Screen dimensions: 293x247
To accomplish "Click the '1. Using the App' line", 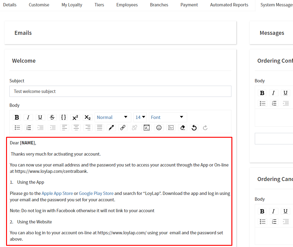I will click(x=27, y=182).
